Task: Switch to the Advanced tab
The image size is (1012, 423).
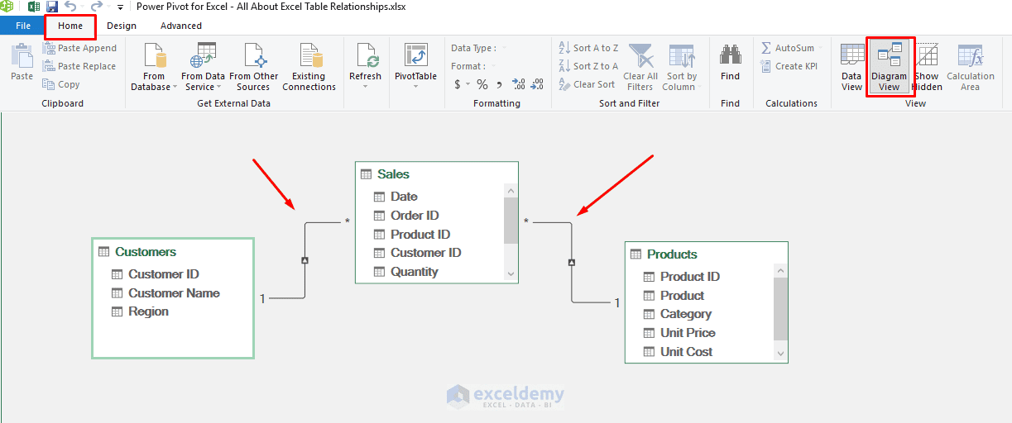Action: click(x=181, y=26)
